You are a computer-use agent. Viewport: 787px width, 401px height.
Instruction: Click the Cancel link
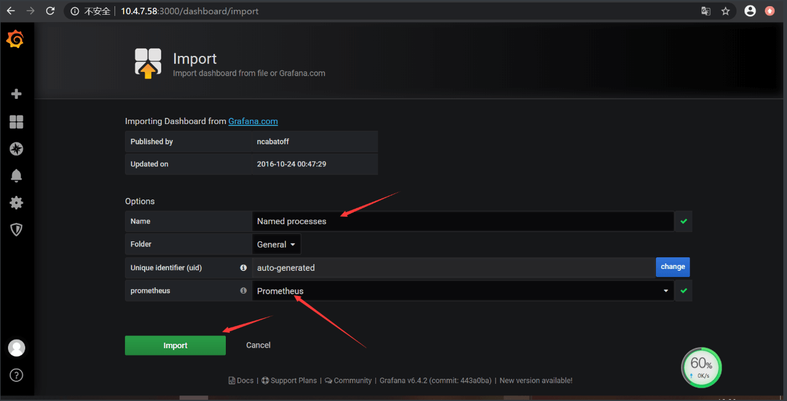(x=258, y=345)
